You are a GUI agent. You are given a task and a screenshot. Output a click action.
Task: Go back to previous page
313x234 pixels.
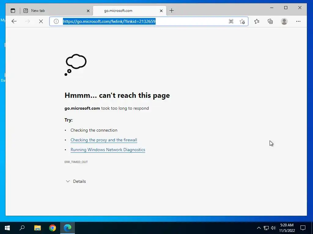(x=14, y=21)
